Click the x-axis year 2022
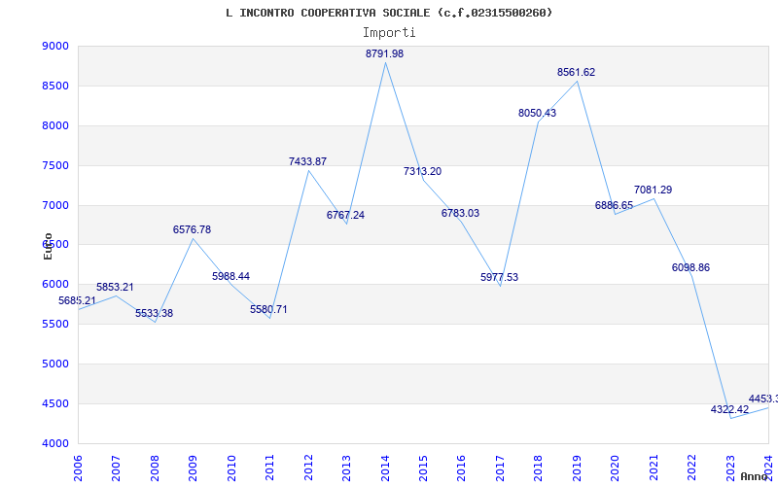This screenshot has width=778, height=486. tap(691, 468)
